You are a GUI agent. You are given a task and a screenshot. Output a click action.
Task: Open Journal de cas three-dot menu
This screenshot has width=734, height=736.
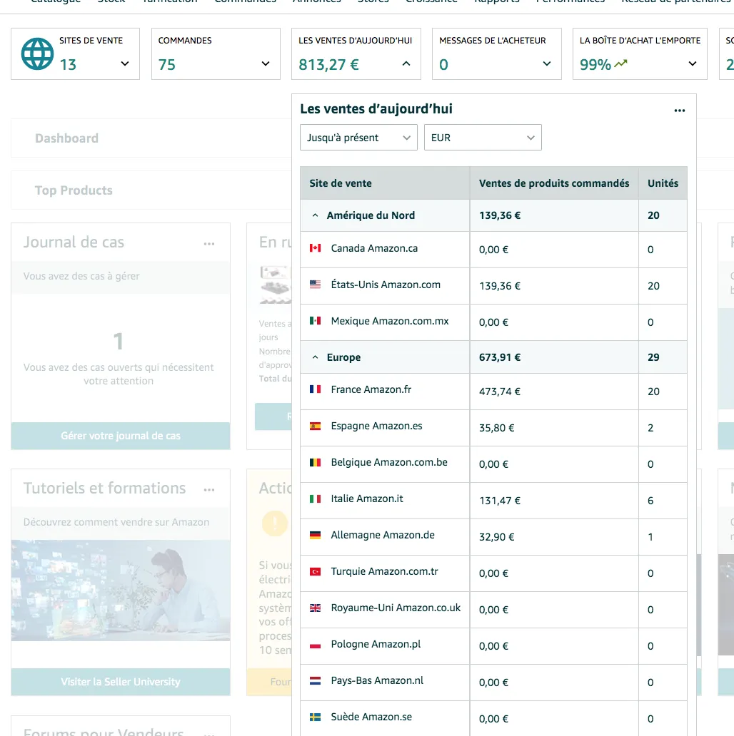tap(209, 244)
